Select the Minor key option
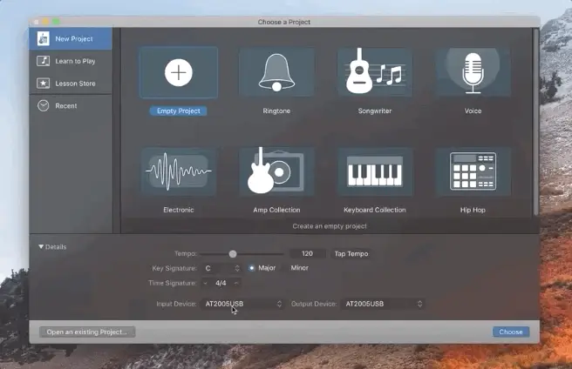 tap(299, 268)
